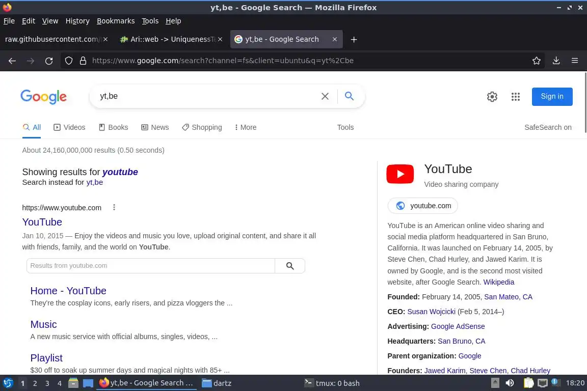
Task: Select the Books search filter
Action: 114,127
